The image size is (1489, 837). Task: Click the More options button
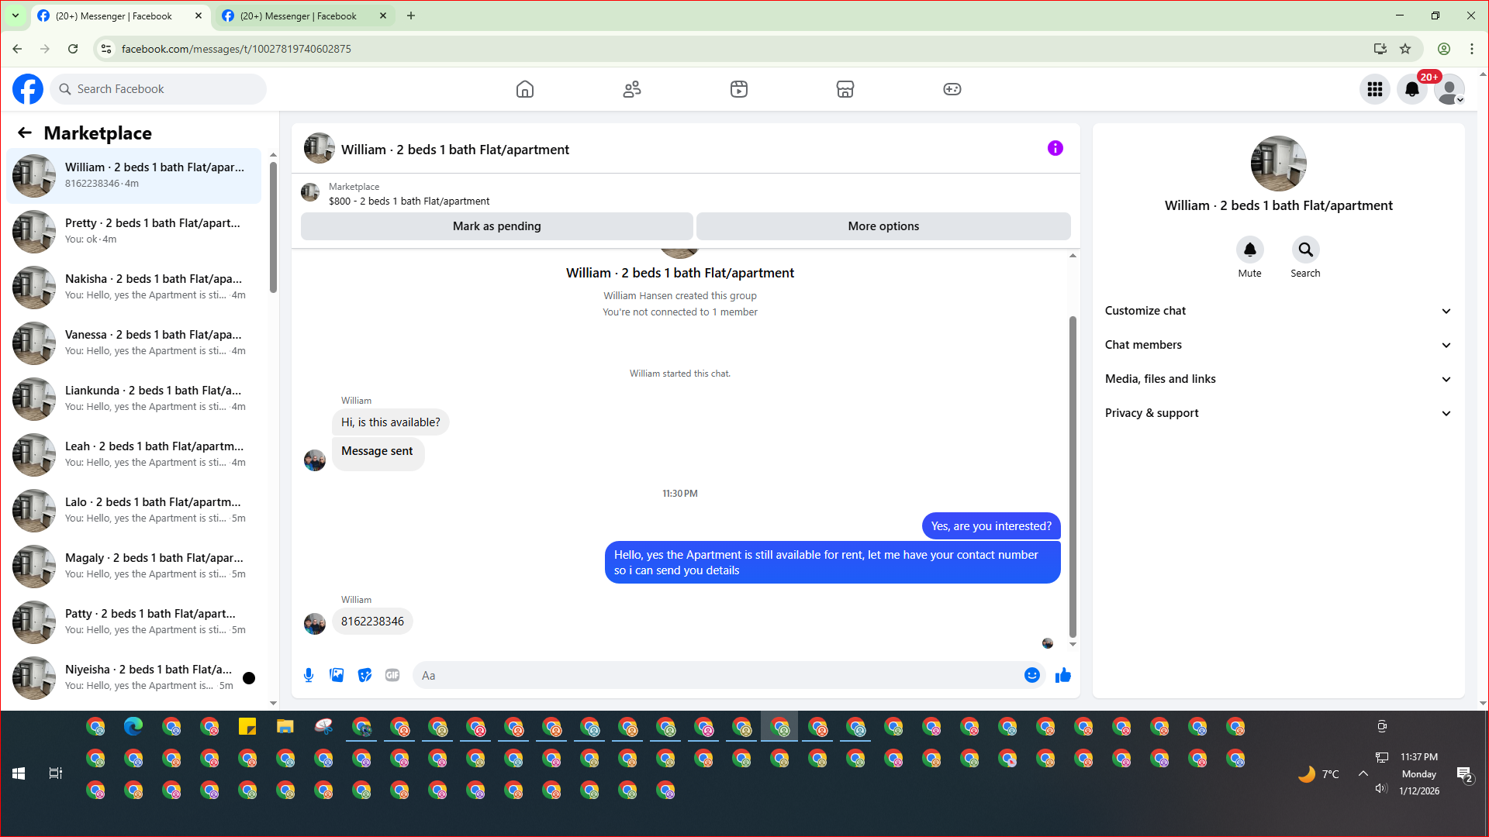(883, 226)
